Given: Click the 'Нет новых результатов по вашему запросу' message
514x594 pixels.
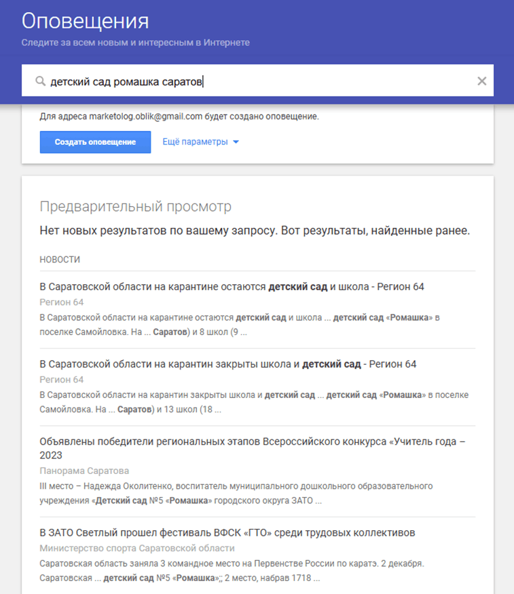Looking at the screenshot, I should click(255, 231).
